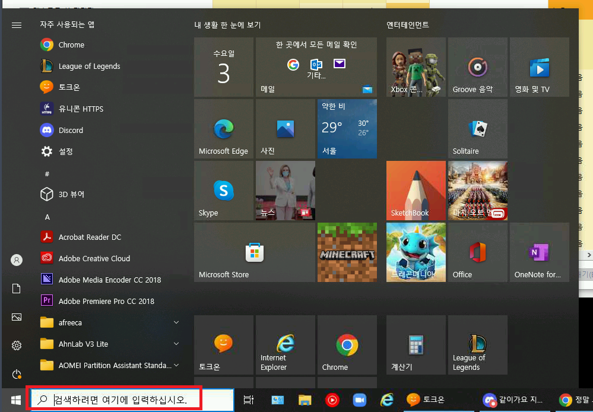Screen dimensions: 593x412
Task: Open Zoom from the taskbar
Action: point(360,400)
